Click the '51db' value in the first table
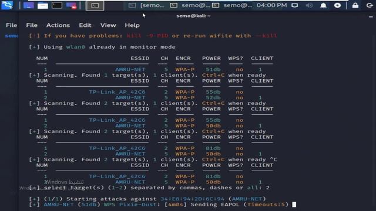The width and height of the screenshot is (376, 211). (213, 69)
